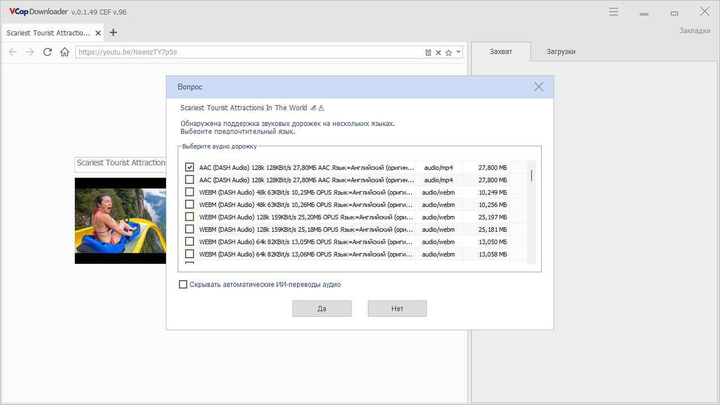Clear the address bar with X icon
This screenshot has width=720, height=405.
click(438, 52)
